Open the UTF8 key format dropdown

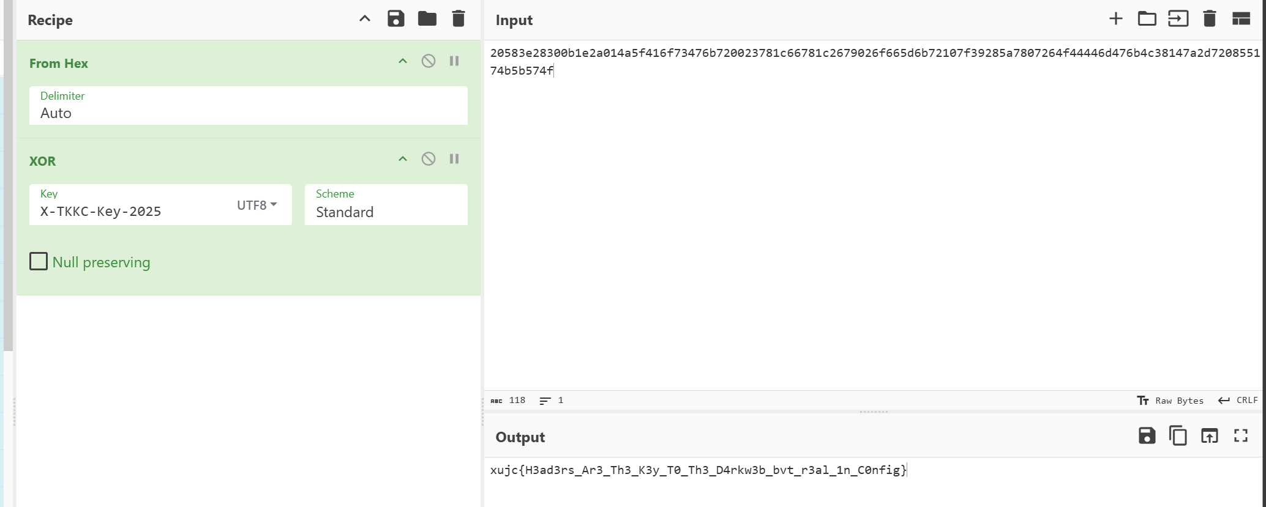tap(257, 205)
